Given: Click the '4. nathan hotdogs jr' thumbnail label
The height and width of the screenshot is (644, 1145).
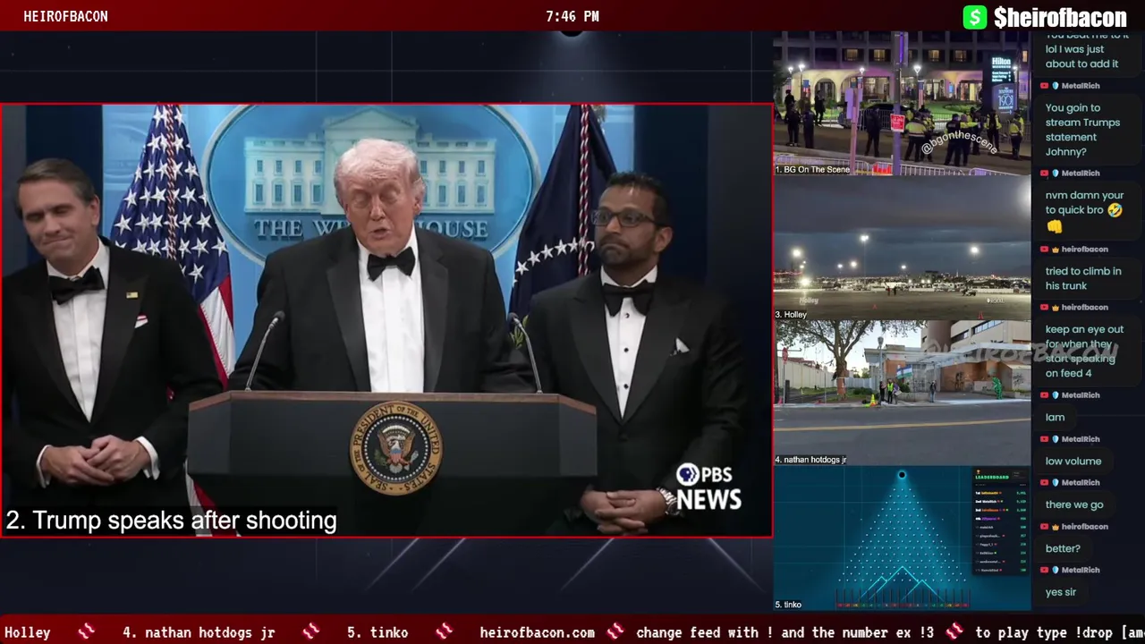Looking at the screenshot, I should 810,459.
